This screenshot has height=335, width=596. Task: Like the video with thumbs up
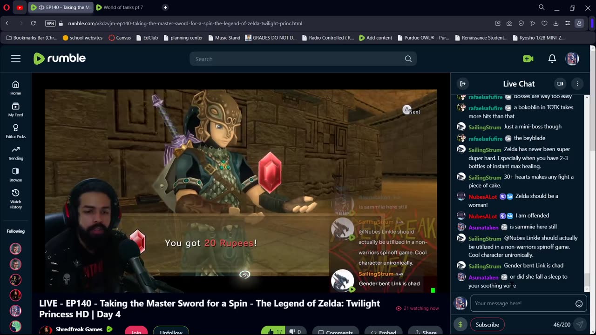(x=273, y=332)
